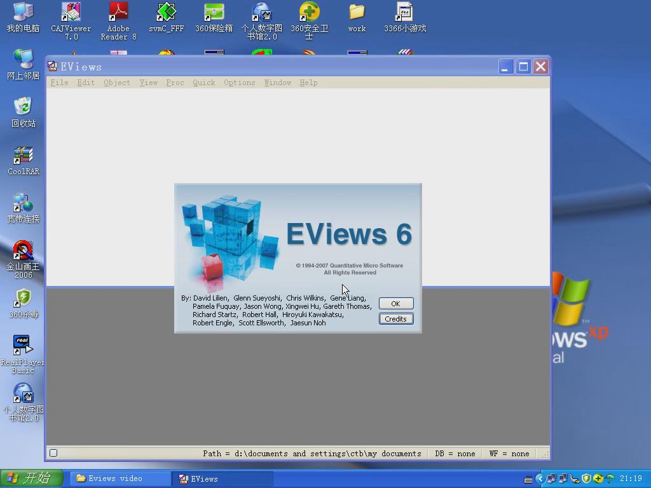Switch to Eviews video taskbar folder
This screenshot has height=488, width=651.
coord(120,478)
